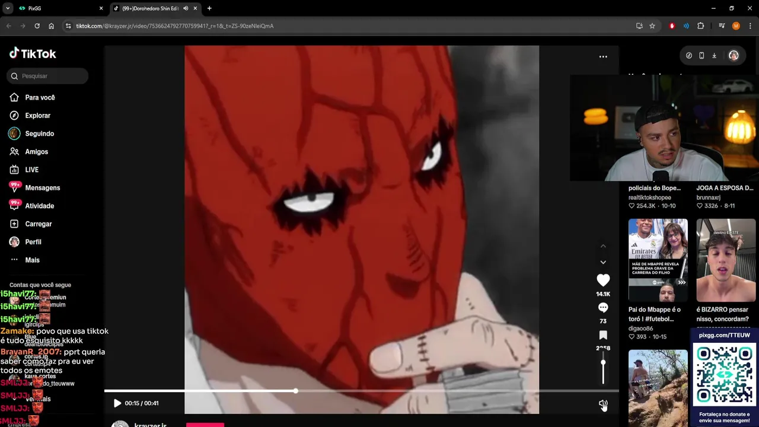Close the PixGG tab

click(x=101, y=8)
